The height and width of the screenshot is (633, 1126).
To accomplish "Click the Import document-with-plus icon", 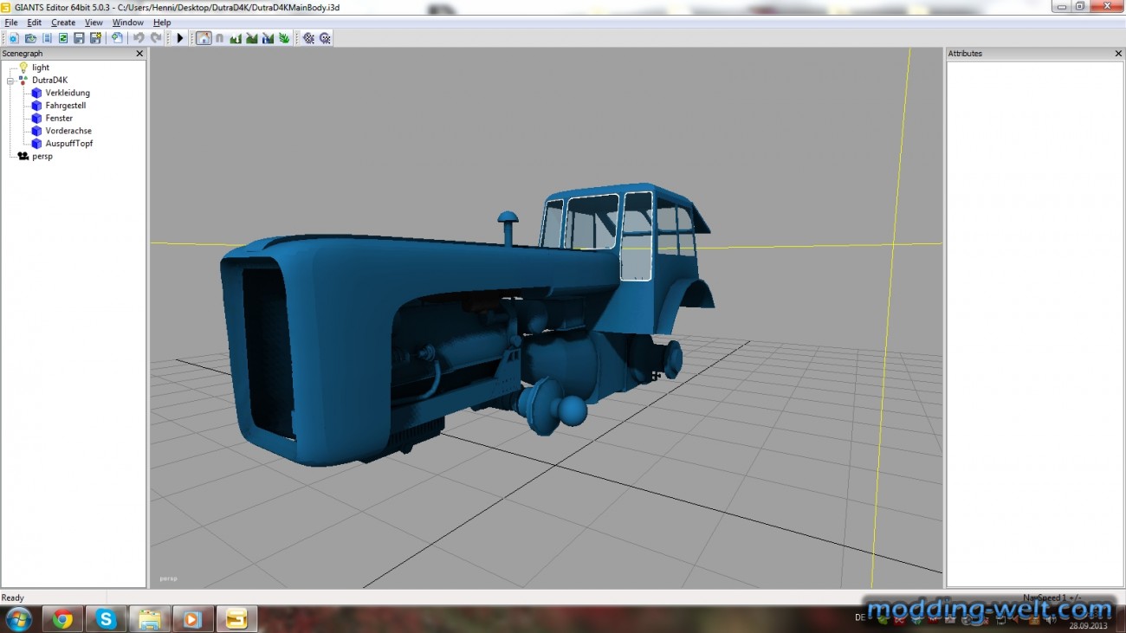I will point(116,38).
